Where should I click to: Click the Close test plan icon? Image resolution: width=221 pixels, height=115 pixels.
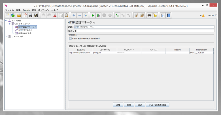pyautogui.click(x=25, y=15)
